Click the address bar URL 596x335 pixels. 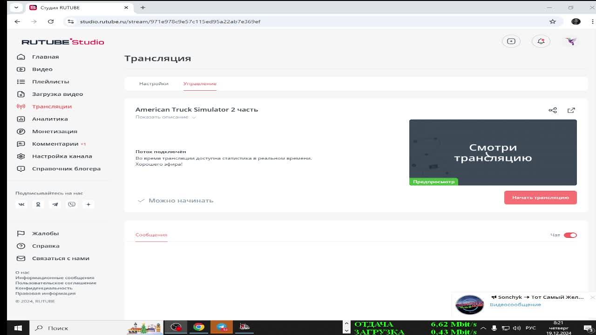point(170,21)
